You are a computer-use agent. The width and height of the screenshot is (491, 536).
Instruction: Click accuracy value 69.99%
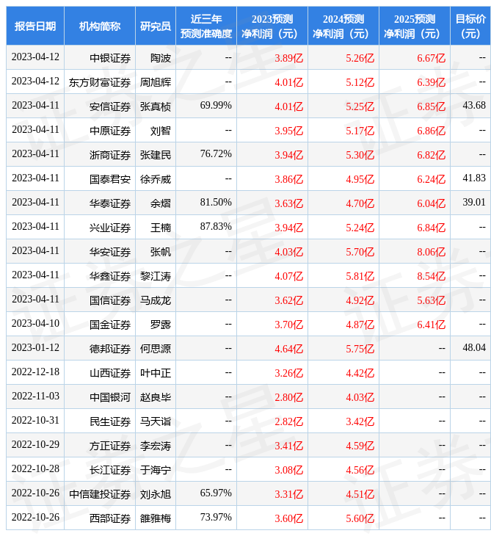[x=216, y=105]
